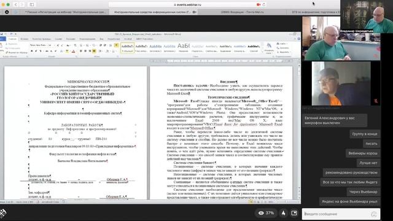Toggle Subscript formatting
This screenshot has height=221, width=393.
[51, 51]
